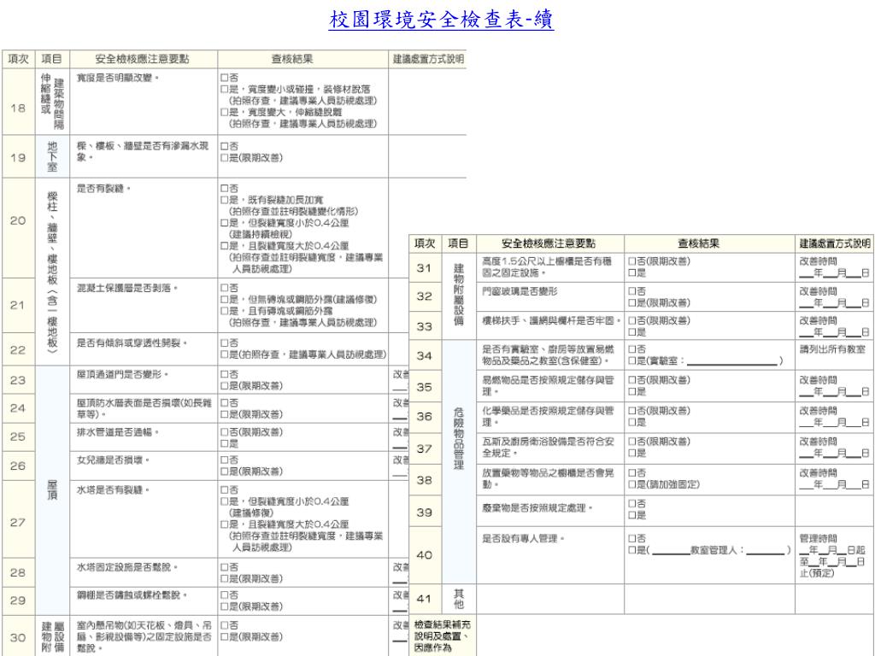Screen dimensions: 875x656
Task: Select the right table's 項目 header
Action: pyautogui.click(x=458, y=243)
